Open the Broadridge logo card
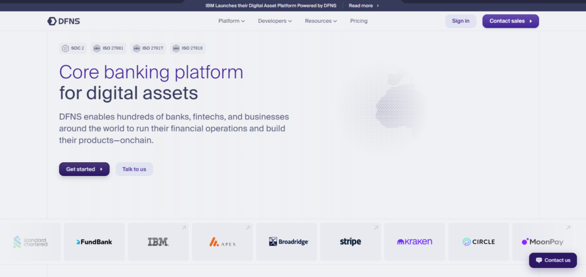The width and height of the screenshot is (586, 277). [287, 242]
